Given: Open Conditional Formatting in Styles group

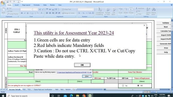Looking at the screenshot, I should 100,11.
